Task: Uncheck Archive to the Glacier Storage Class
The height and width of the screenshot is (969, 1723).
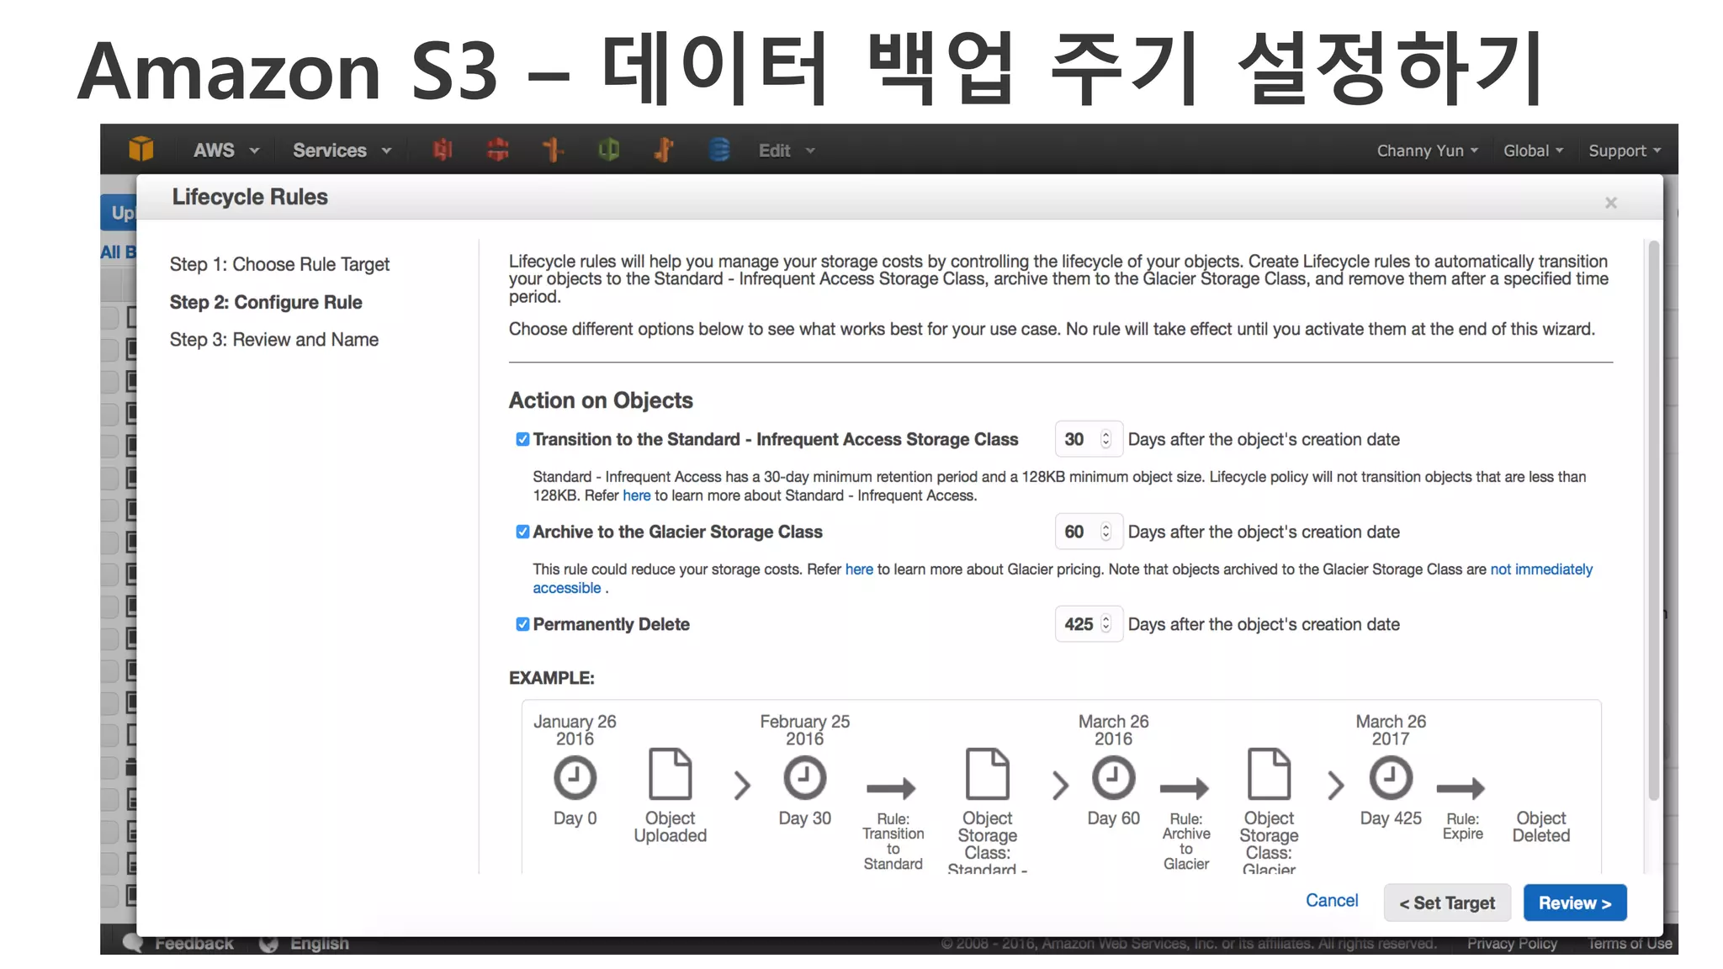Action: coord(522,532)
